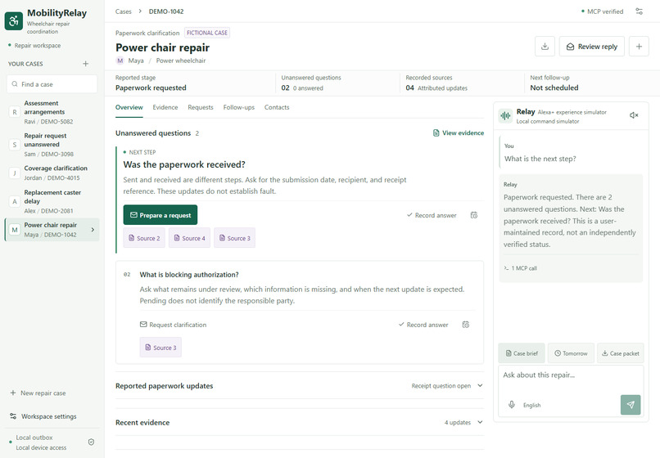The height and width of the screenshot is (458, 660).
Task: Open the Follow-ups tab
Action: coord(238,107)
